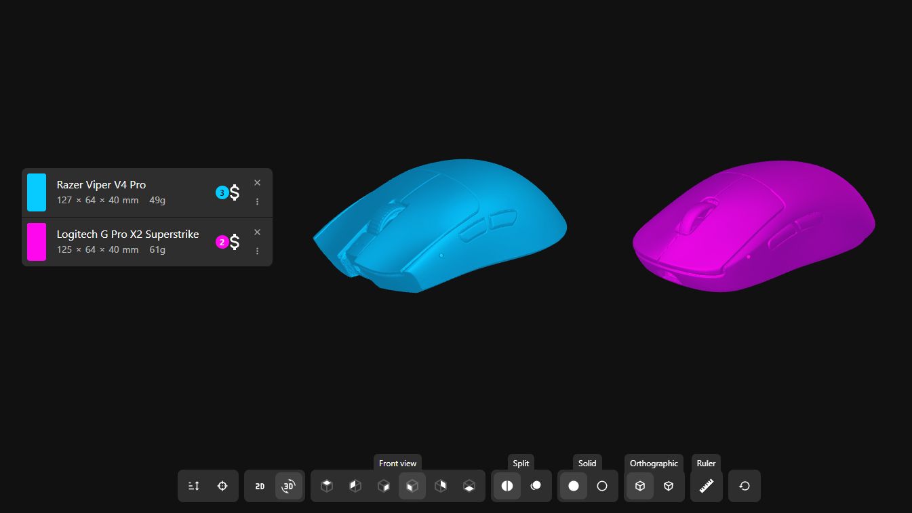
Task: Switch to 2D view mode
Action: (260, 486)
